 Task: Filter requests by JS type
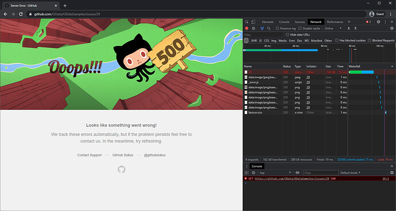(x=261, y=40)
